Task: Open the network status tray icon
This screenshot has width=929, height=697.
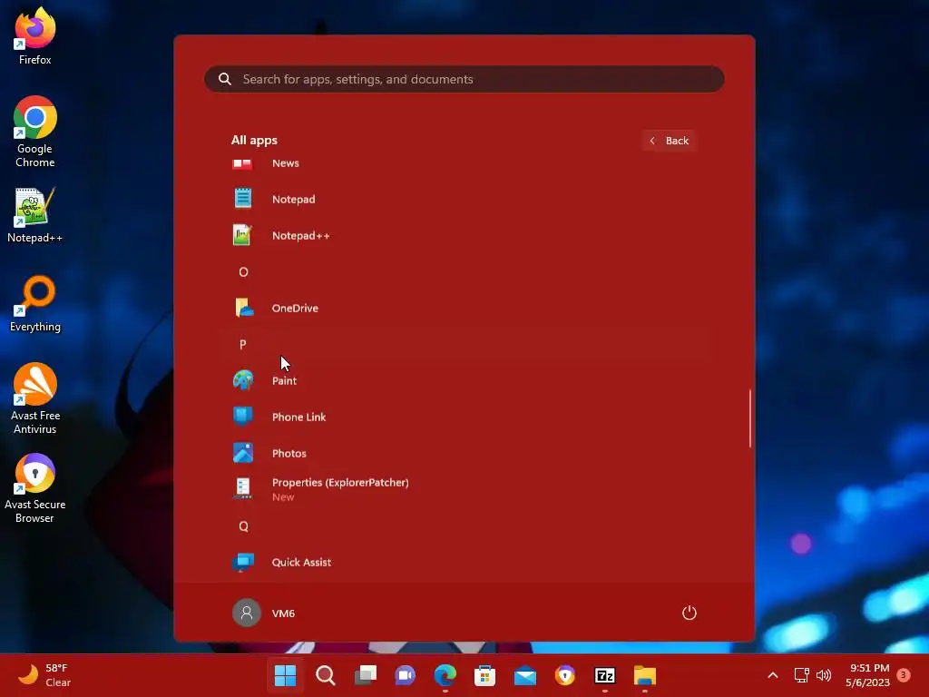Action: tap(802, 675)
